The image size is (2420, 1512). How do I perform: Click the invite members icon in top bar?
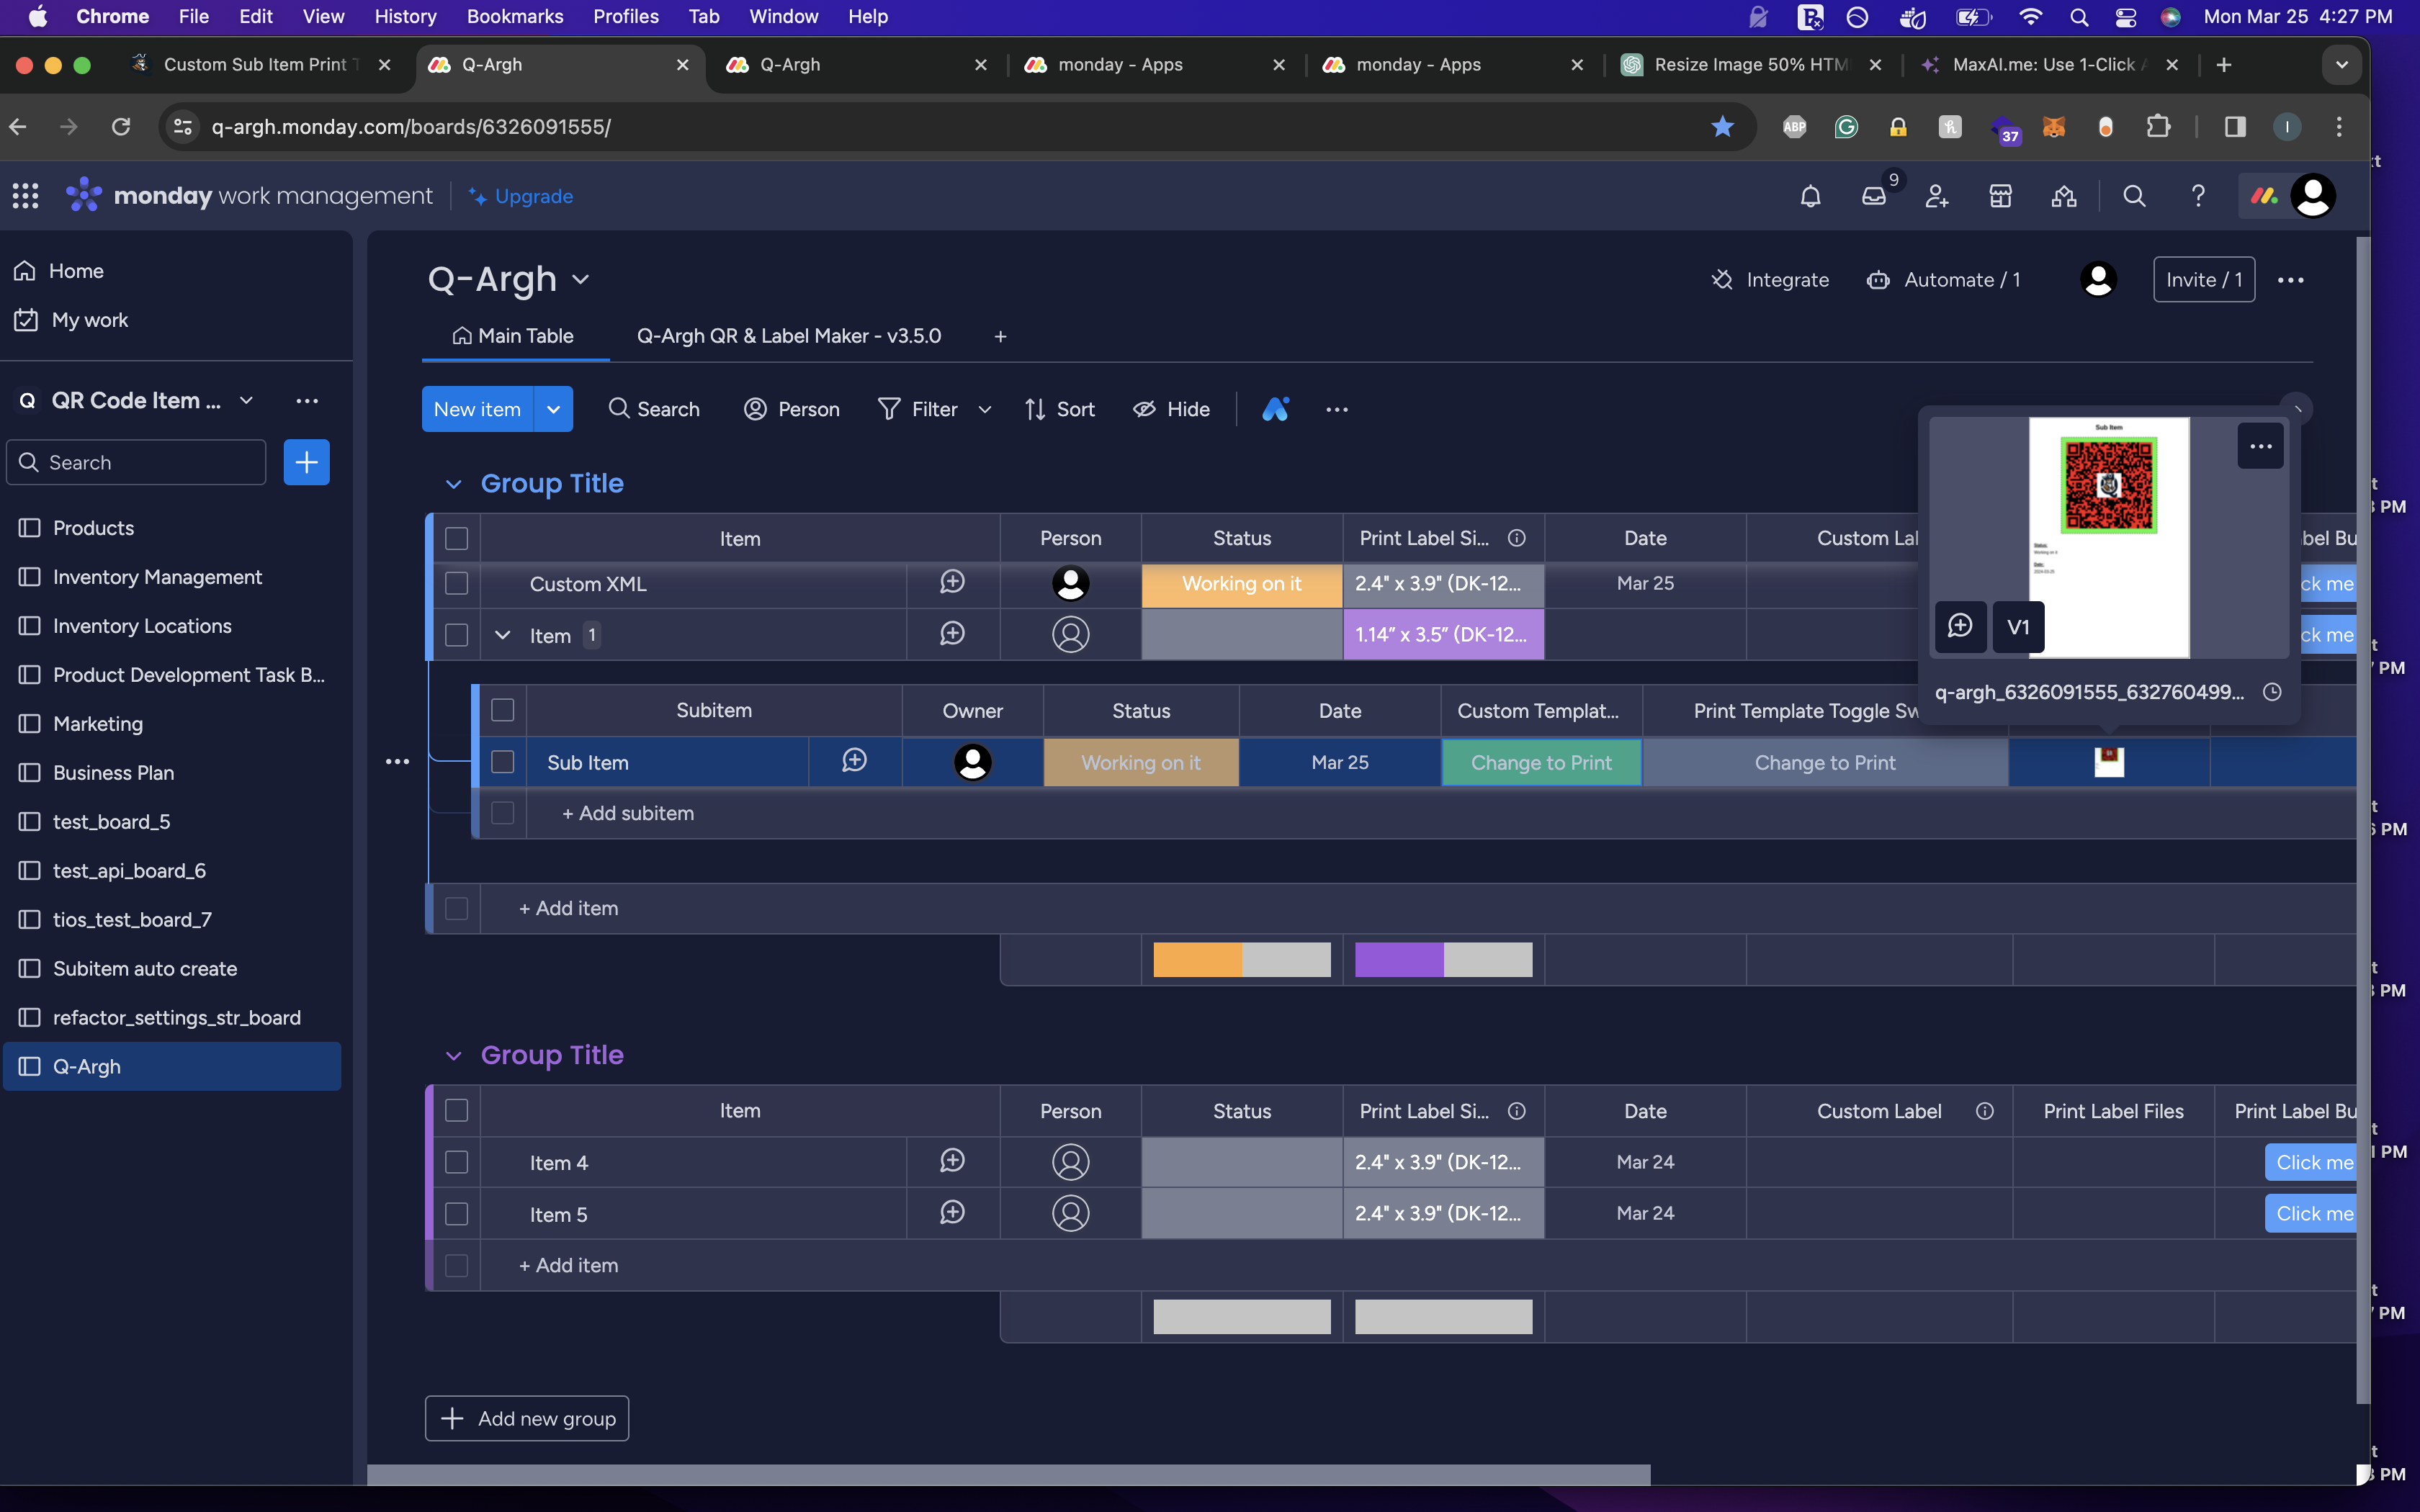[1937, 196]
